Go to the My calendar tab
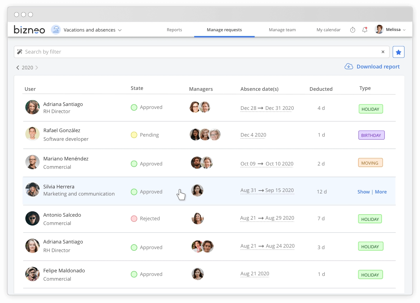 point(328,30)
